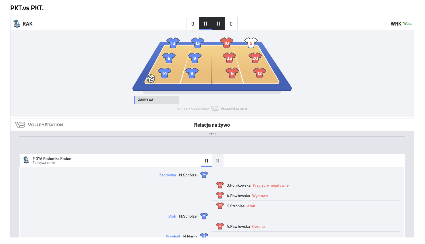Select red jersey number 33 on court
This screenshot has height=244, width=425.
pyautogui.click(x=229, y=58)
